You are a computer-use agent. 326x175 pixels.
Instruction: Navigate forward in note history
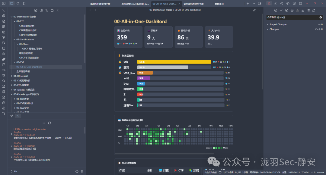tap(95, 10)
